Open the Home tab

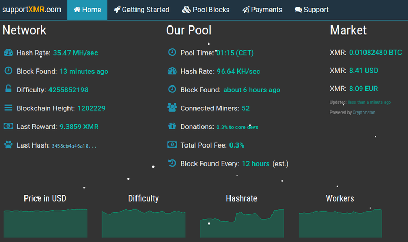87,10
